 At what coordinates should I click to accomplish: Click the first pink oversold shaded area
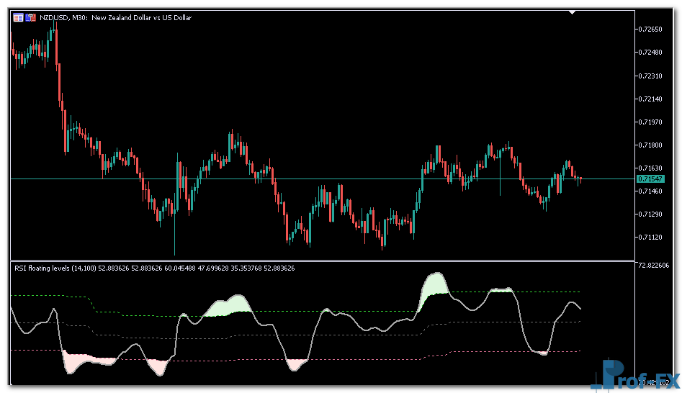(86, 358)
